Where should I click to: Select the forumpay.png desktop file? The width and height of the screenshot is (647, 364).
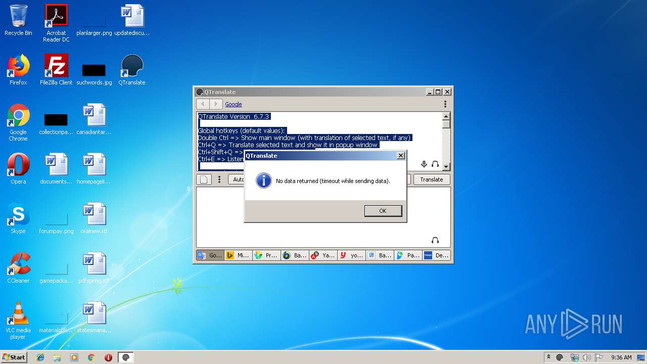56,221
